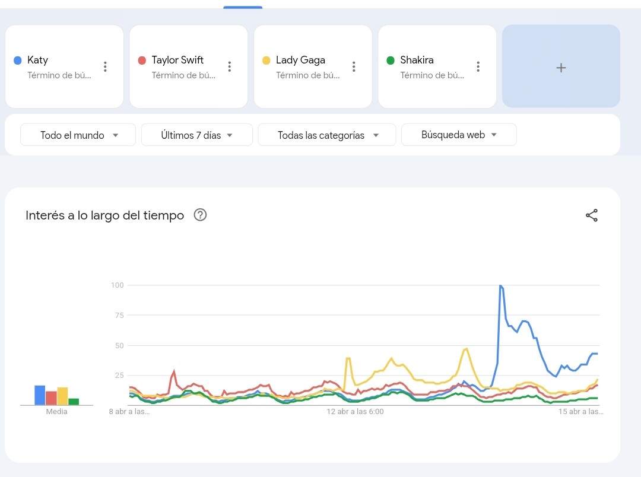The image size is (641, 477).
Task: Click the blue Katy color dot
Action: click(x=18, y=61)
